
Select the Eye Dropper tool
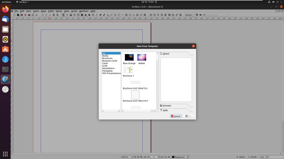point(141,15)
